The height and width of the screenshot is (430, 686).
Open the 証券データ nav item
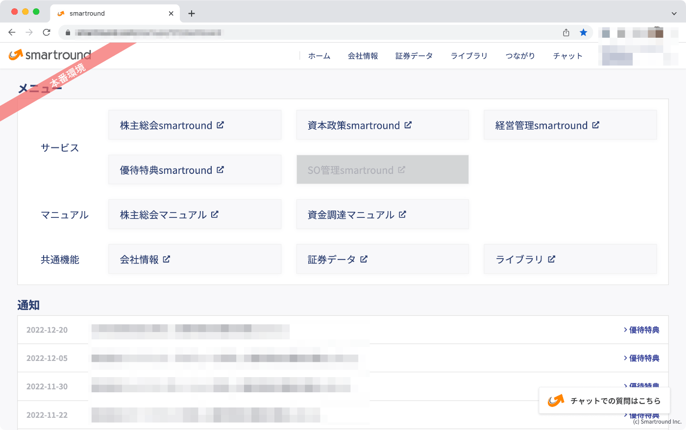coord(414,56)
